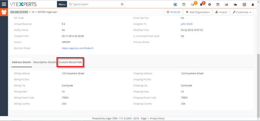Image resolution: width=260 pixels, height=121 pixels.
Task: Click the BoxCom Folder field label
Action: point(22,48)
